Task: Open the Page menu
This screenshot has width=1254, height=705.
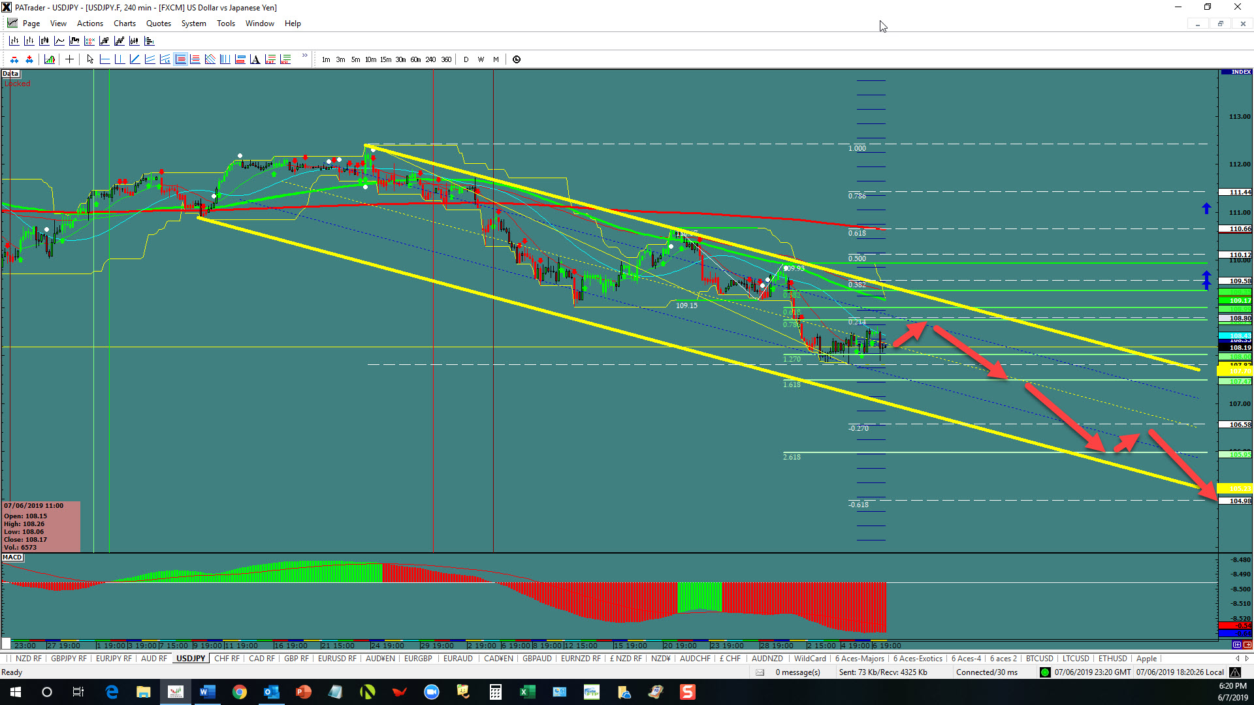Action: tap(31, 23)
